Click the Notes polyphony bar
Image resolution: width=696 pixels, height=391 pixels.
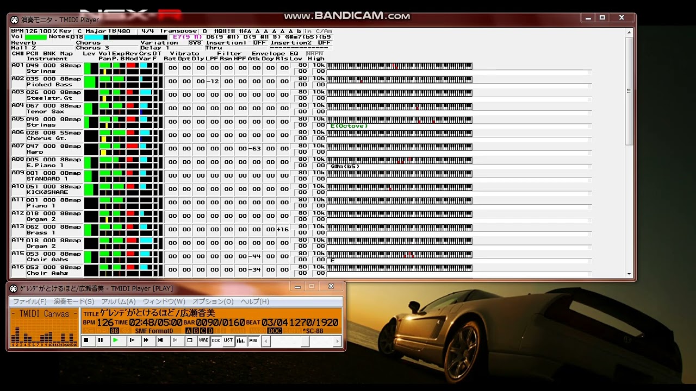(126, 37)
